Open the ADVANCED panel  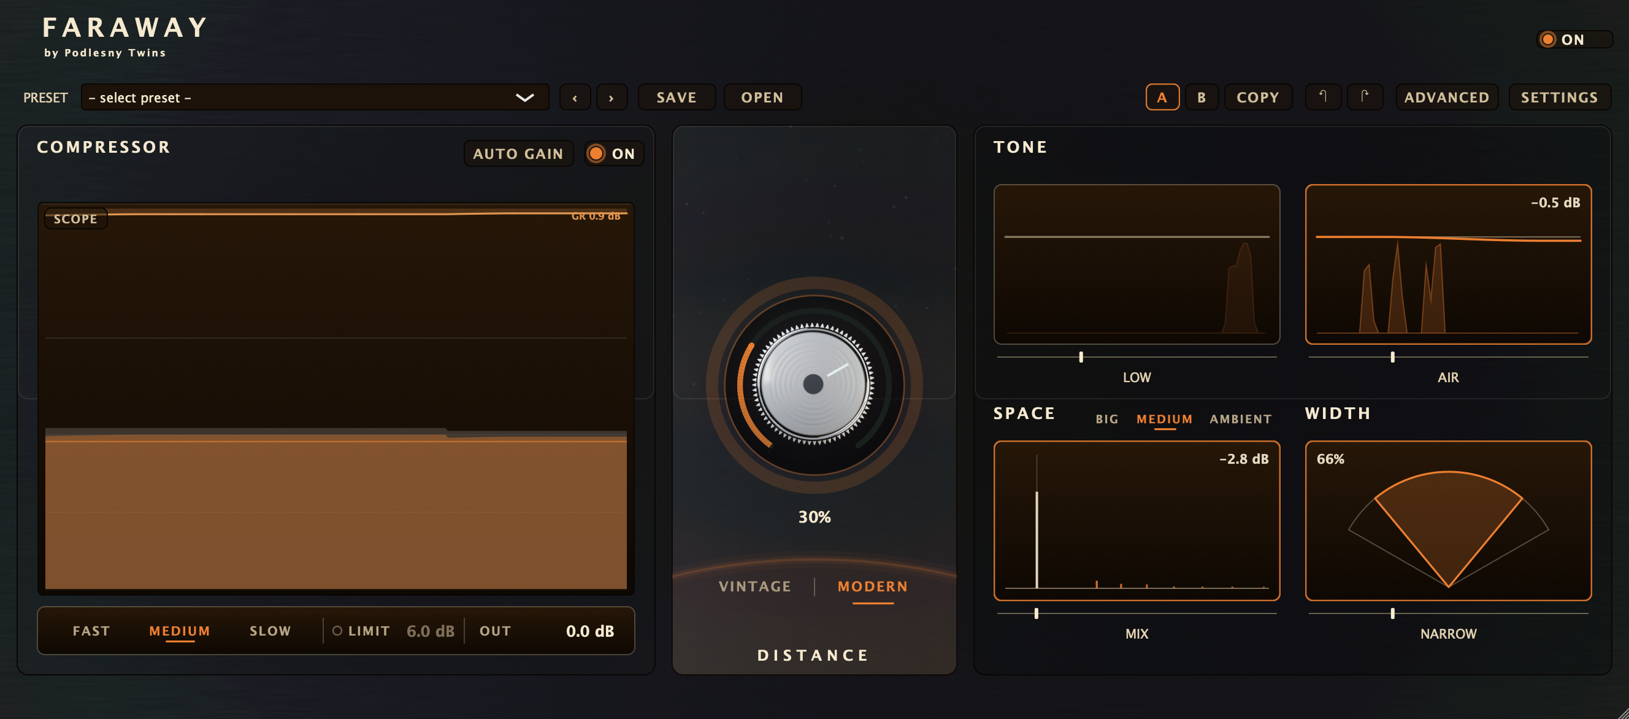pyautogui.click(x=1447, y=98)
